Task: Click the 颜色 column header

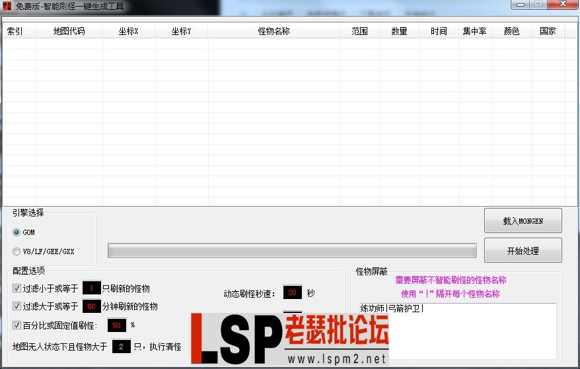Action: [x=511, y=31]
